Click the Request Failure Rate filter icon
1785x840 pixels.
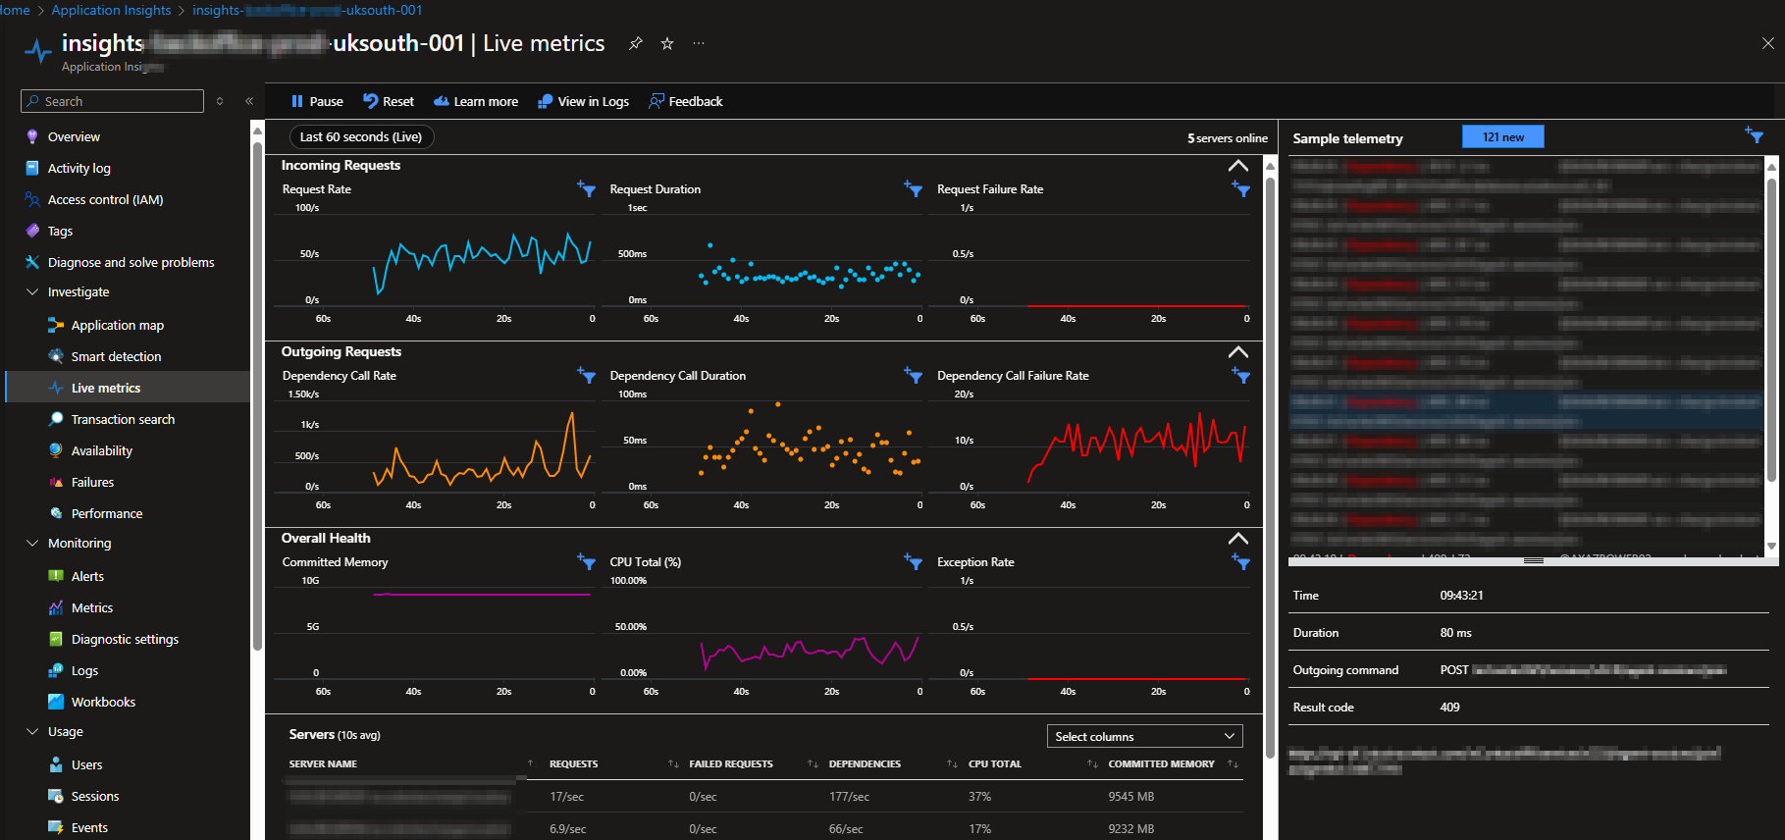pos(1240,188)
